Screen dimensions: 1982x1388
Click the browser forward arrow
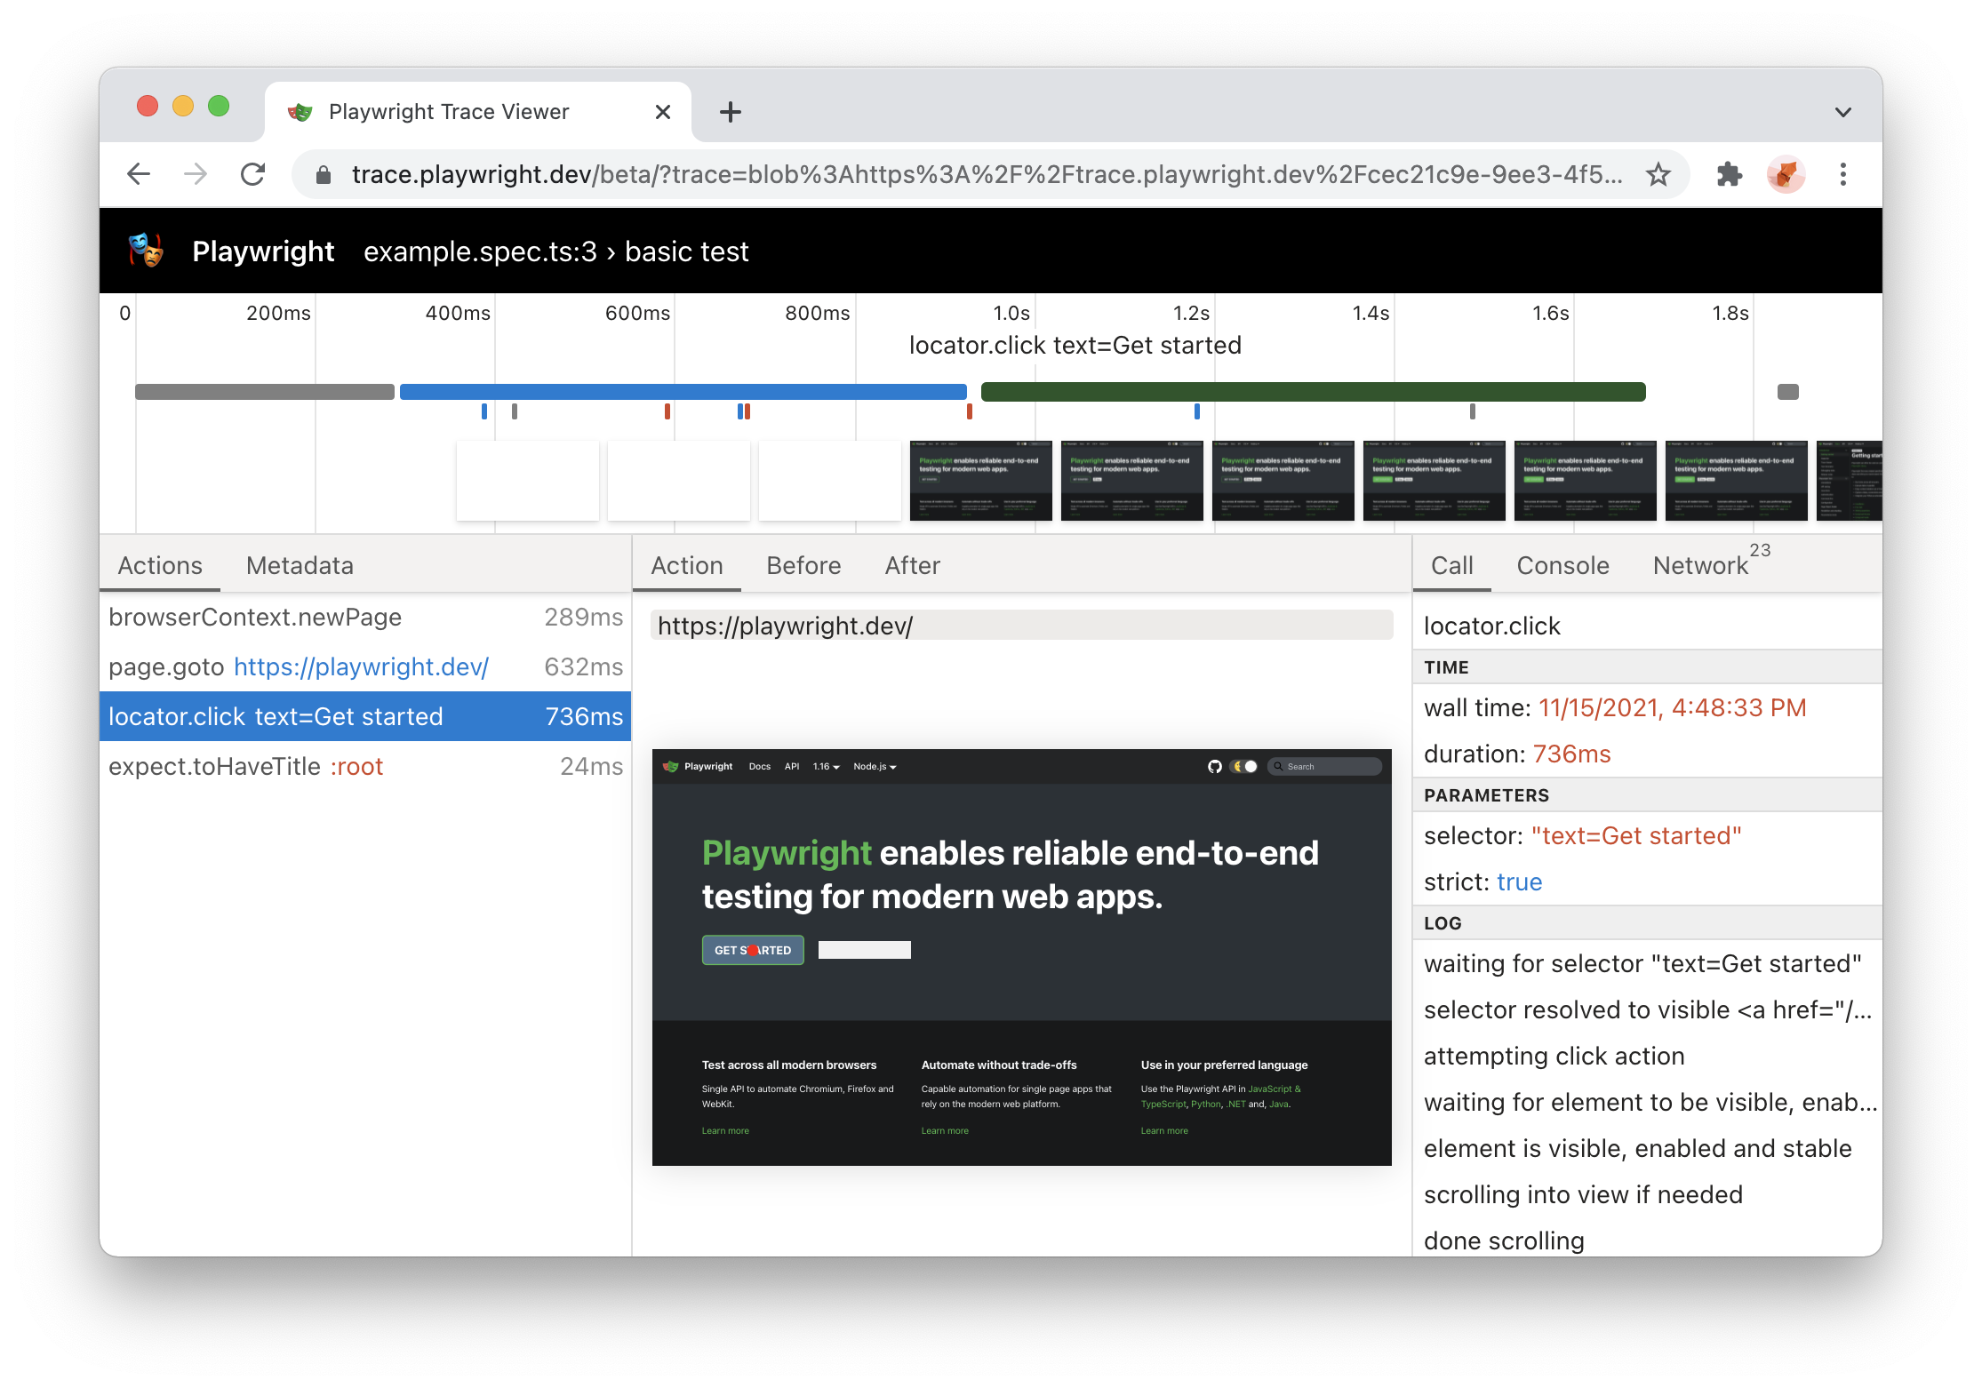196,174
